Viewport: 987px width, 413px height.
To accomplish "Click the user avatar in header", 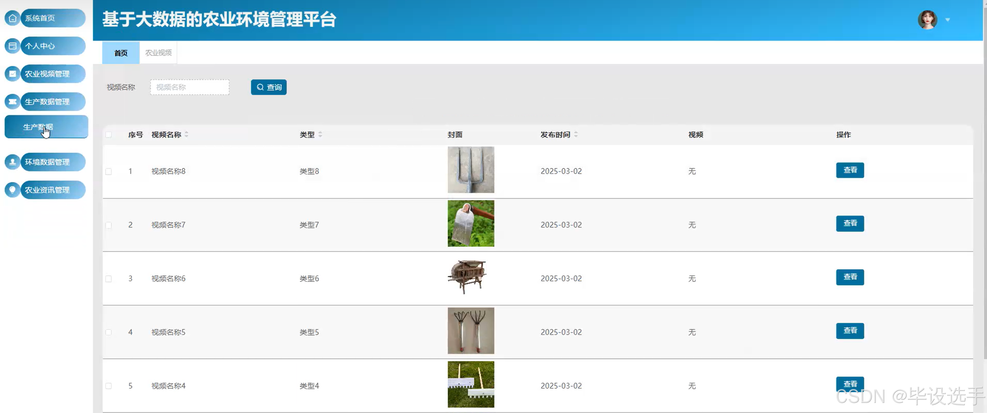I will coord(927,19).
